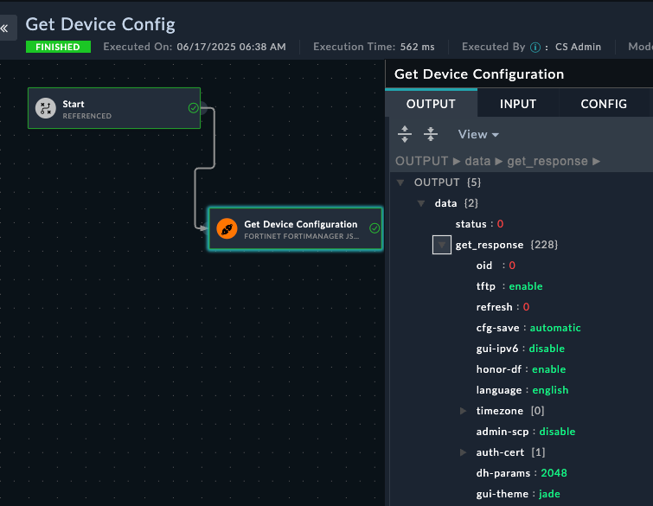Click the FORTINET FORTIMANAGER JS... subtitle
653x506 pixels.
[x=302, y=236]
